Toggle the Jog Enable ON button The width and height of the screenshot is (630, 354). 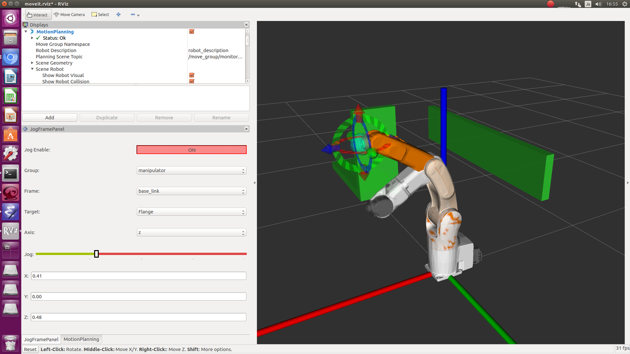point(192,149)
